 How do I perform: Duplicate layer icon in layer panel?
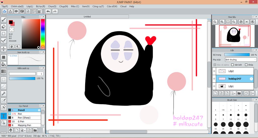pyautogui.click(x=246, y=93)
